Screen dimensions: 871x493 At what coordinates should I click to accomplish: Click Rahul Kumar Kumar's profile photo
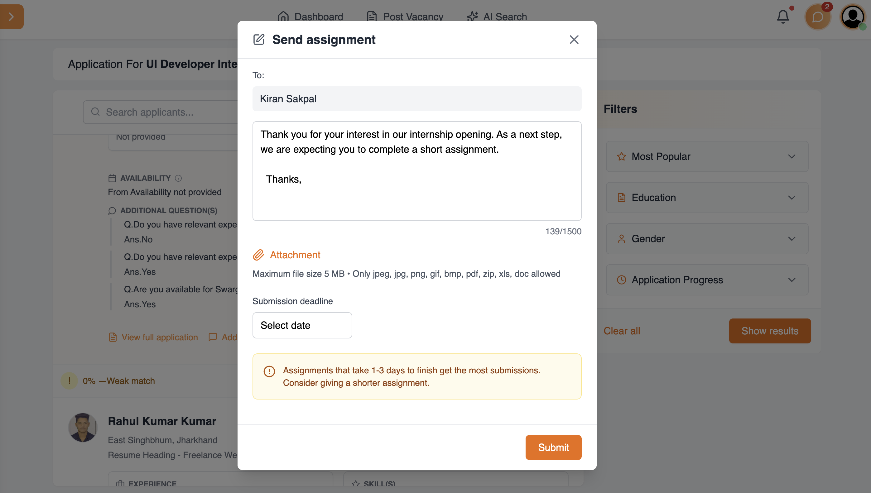tap(83, 427)
